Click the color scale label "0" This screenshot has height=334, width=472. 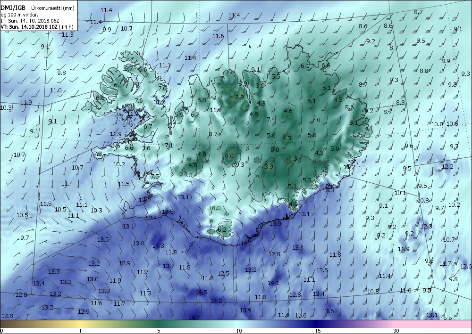(1, 331)
